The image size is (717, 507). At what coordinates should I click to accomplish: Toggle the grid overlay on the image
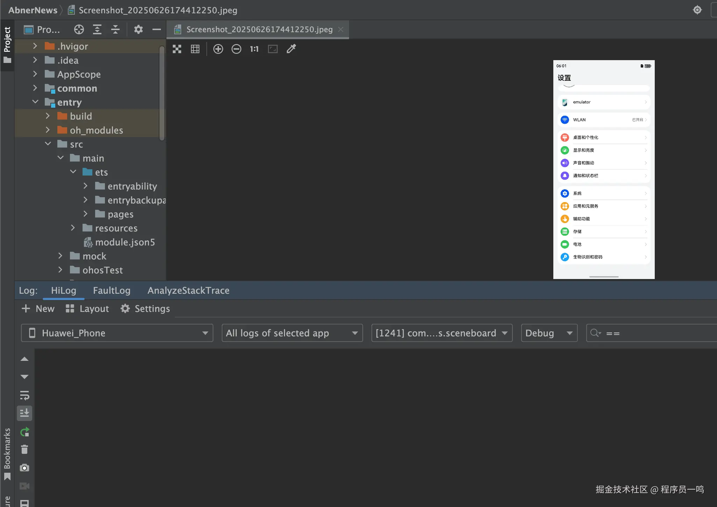point(195,49)
